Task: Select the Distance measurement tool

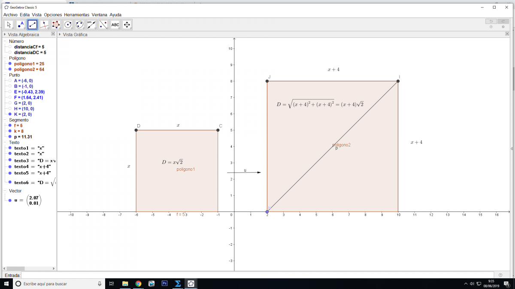Action: (x=91, y=25)
